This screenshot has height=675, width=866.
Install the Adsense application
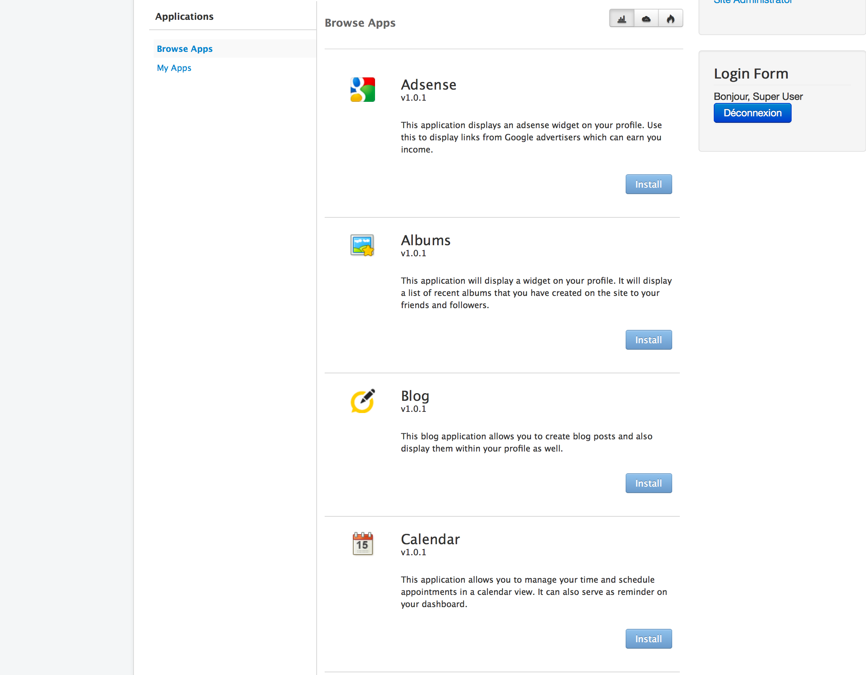coord(648,184)
